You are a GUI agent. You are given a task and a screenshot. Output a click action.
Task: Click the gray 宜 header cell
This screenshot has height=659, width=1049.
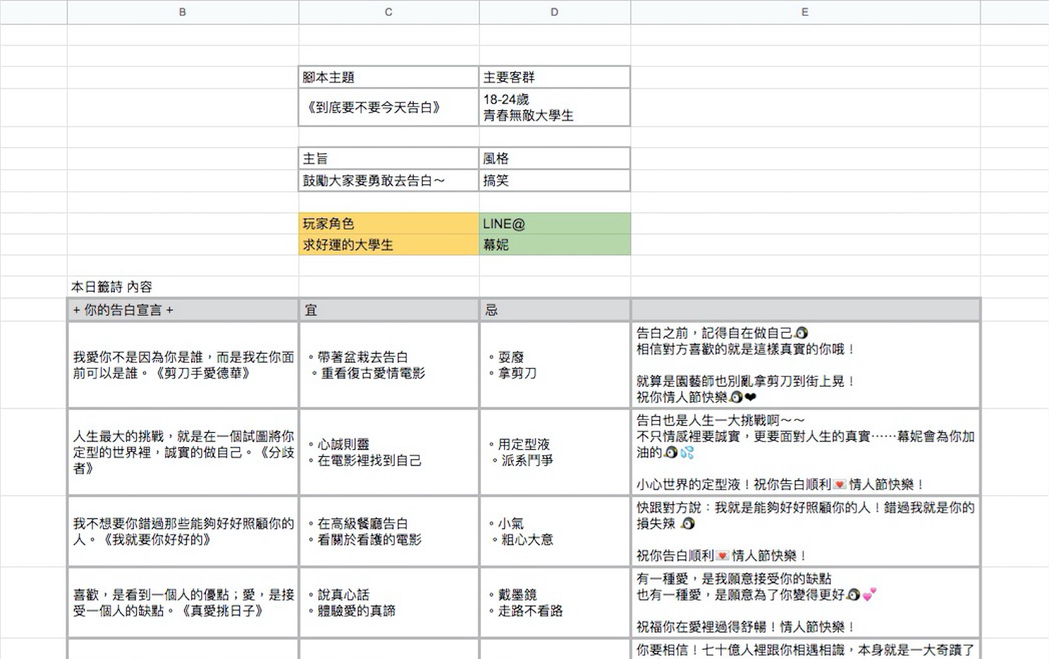point(388,310)
